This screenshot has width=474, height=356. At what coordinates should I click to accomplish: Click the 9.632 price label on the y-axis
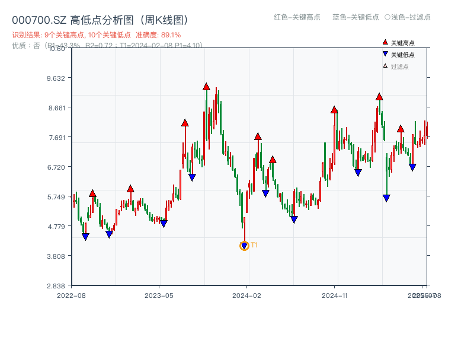click(56, 78)
